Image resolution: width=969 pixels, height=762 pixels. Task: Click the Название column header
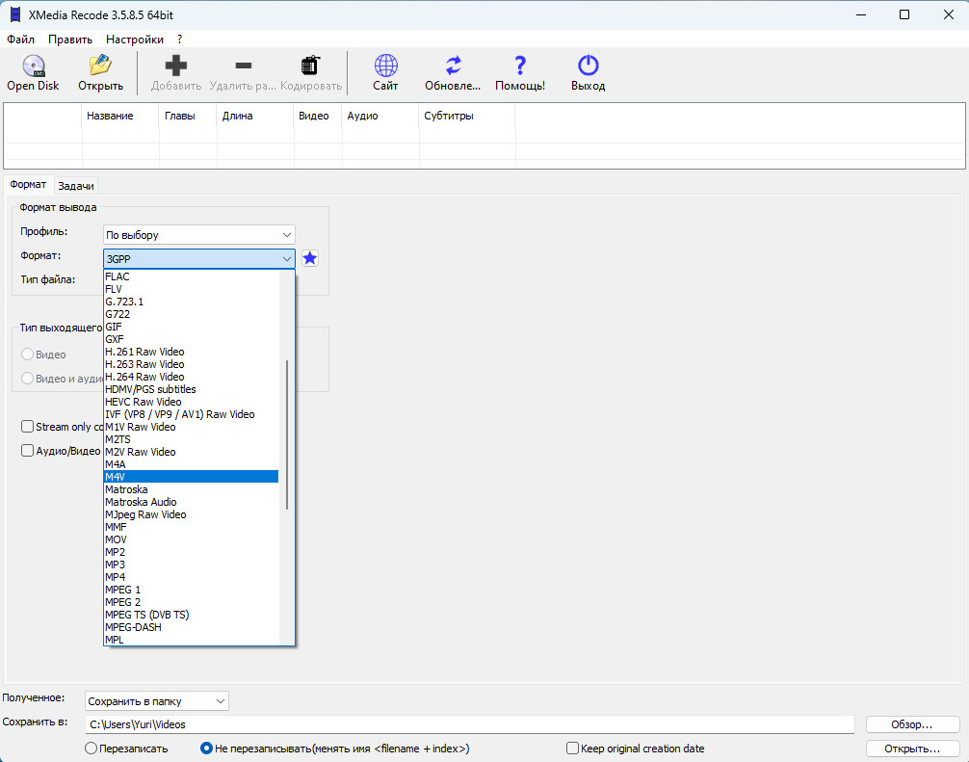(120, 116)
